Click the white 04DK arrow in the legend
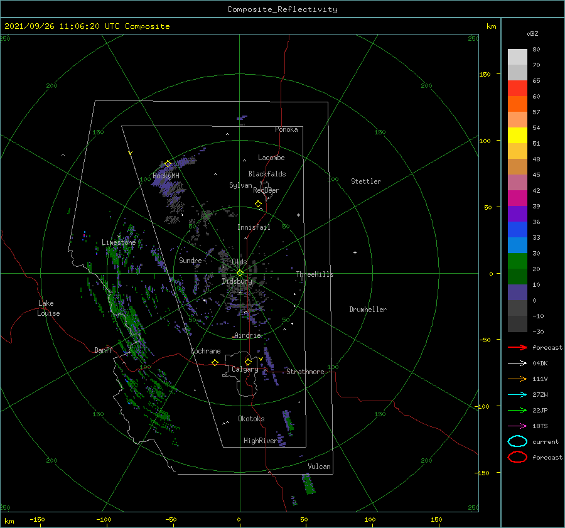565x528 pixels. [517, 363]
